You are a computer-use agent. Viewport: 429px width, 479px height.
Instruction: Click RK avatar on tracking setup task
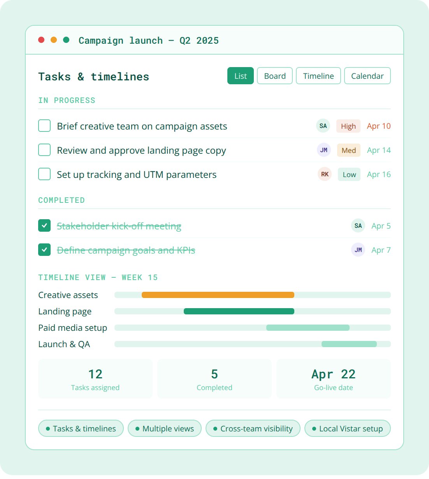coord(324,174)
